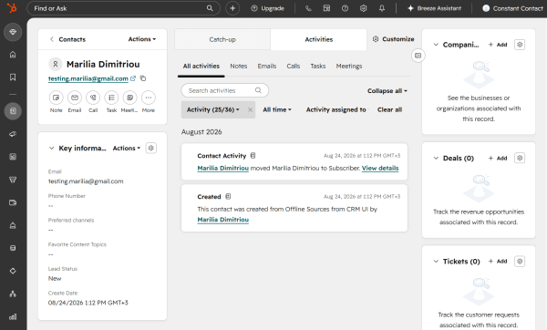This screenshot has height=330, width=547.
Task: Click the Task action icon
Action: tap(111, 98)
